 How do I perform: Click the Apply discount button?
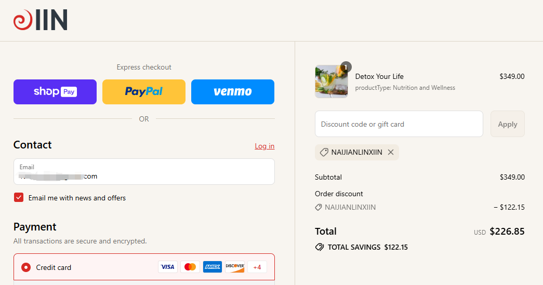(x=507, y=124)
